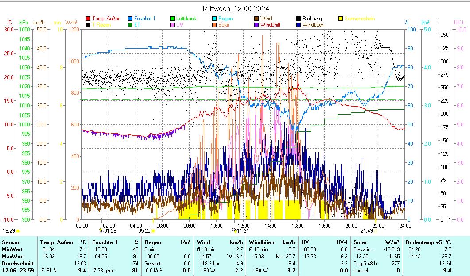This screenshot has width=470, height=276.
Task: Click the pink UV legend square
Action: pos(172,25)
